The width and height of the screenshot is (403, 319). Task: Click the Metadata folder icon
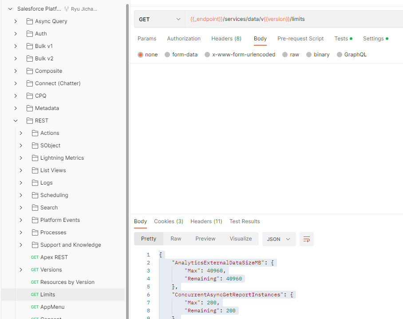coord(30,108)
